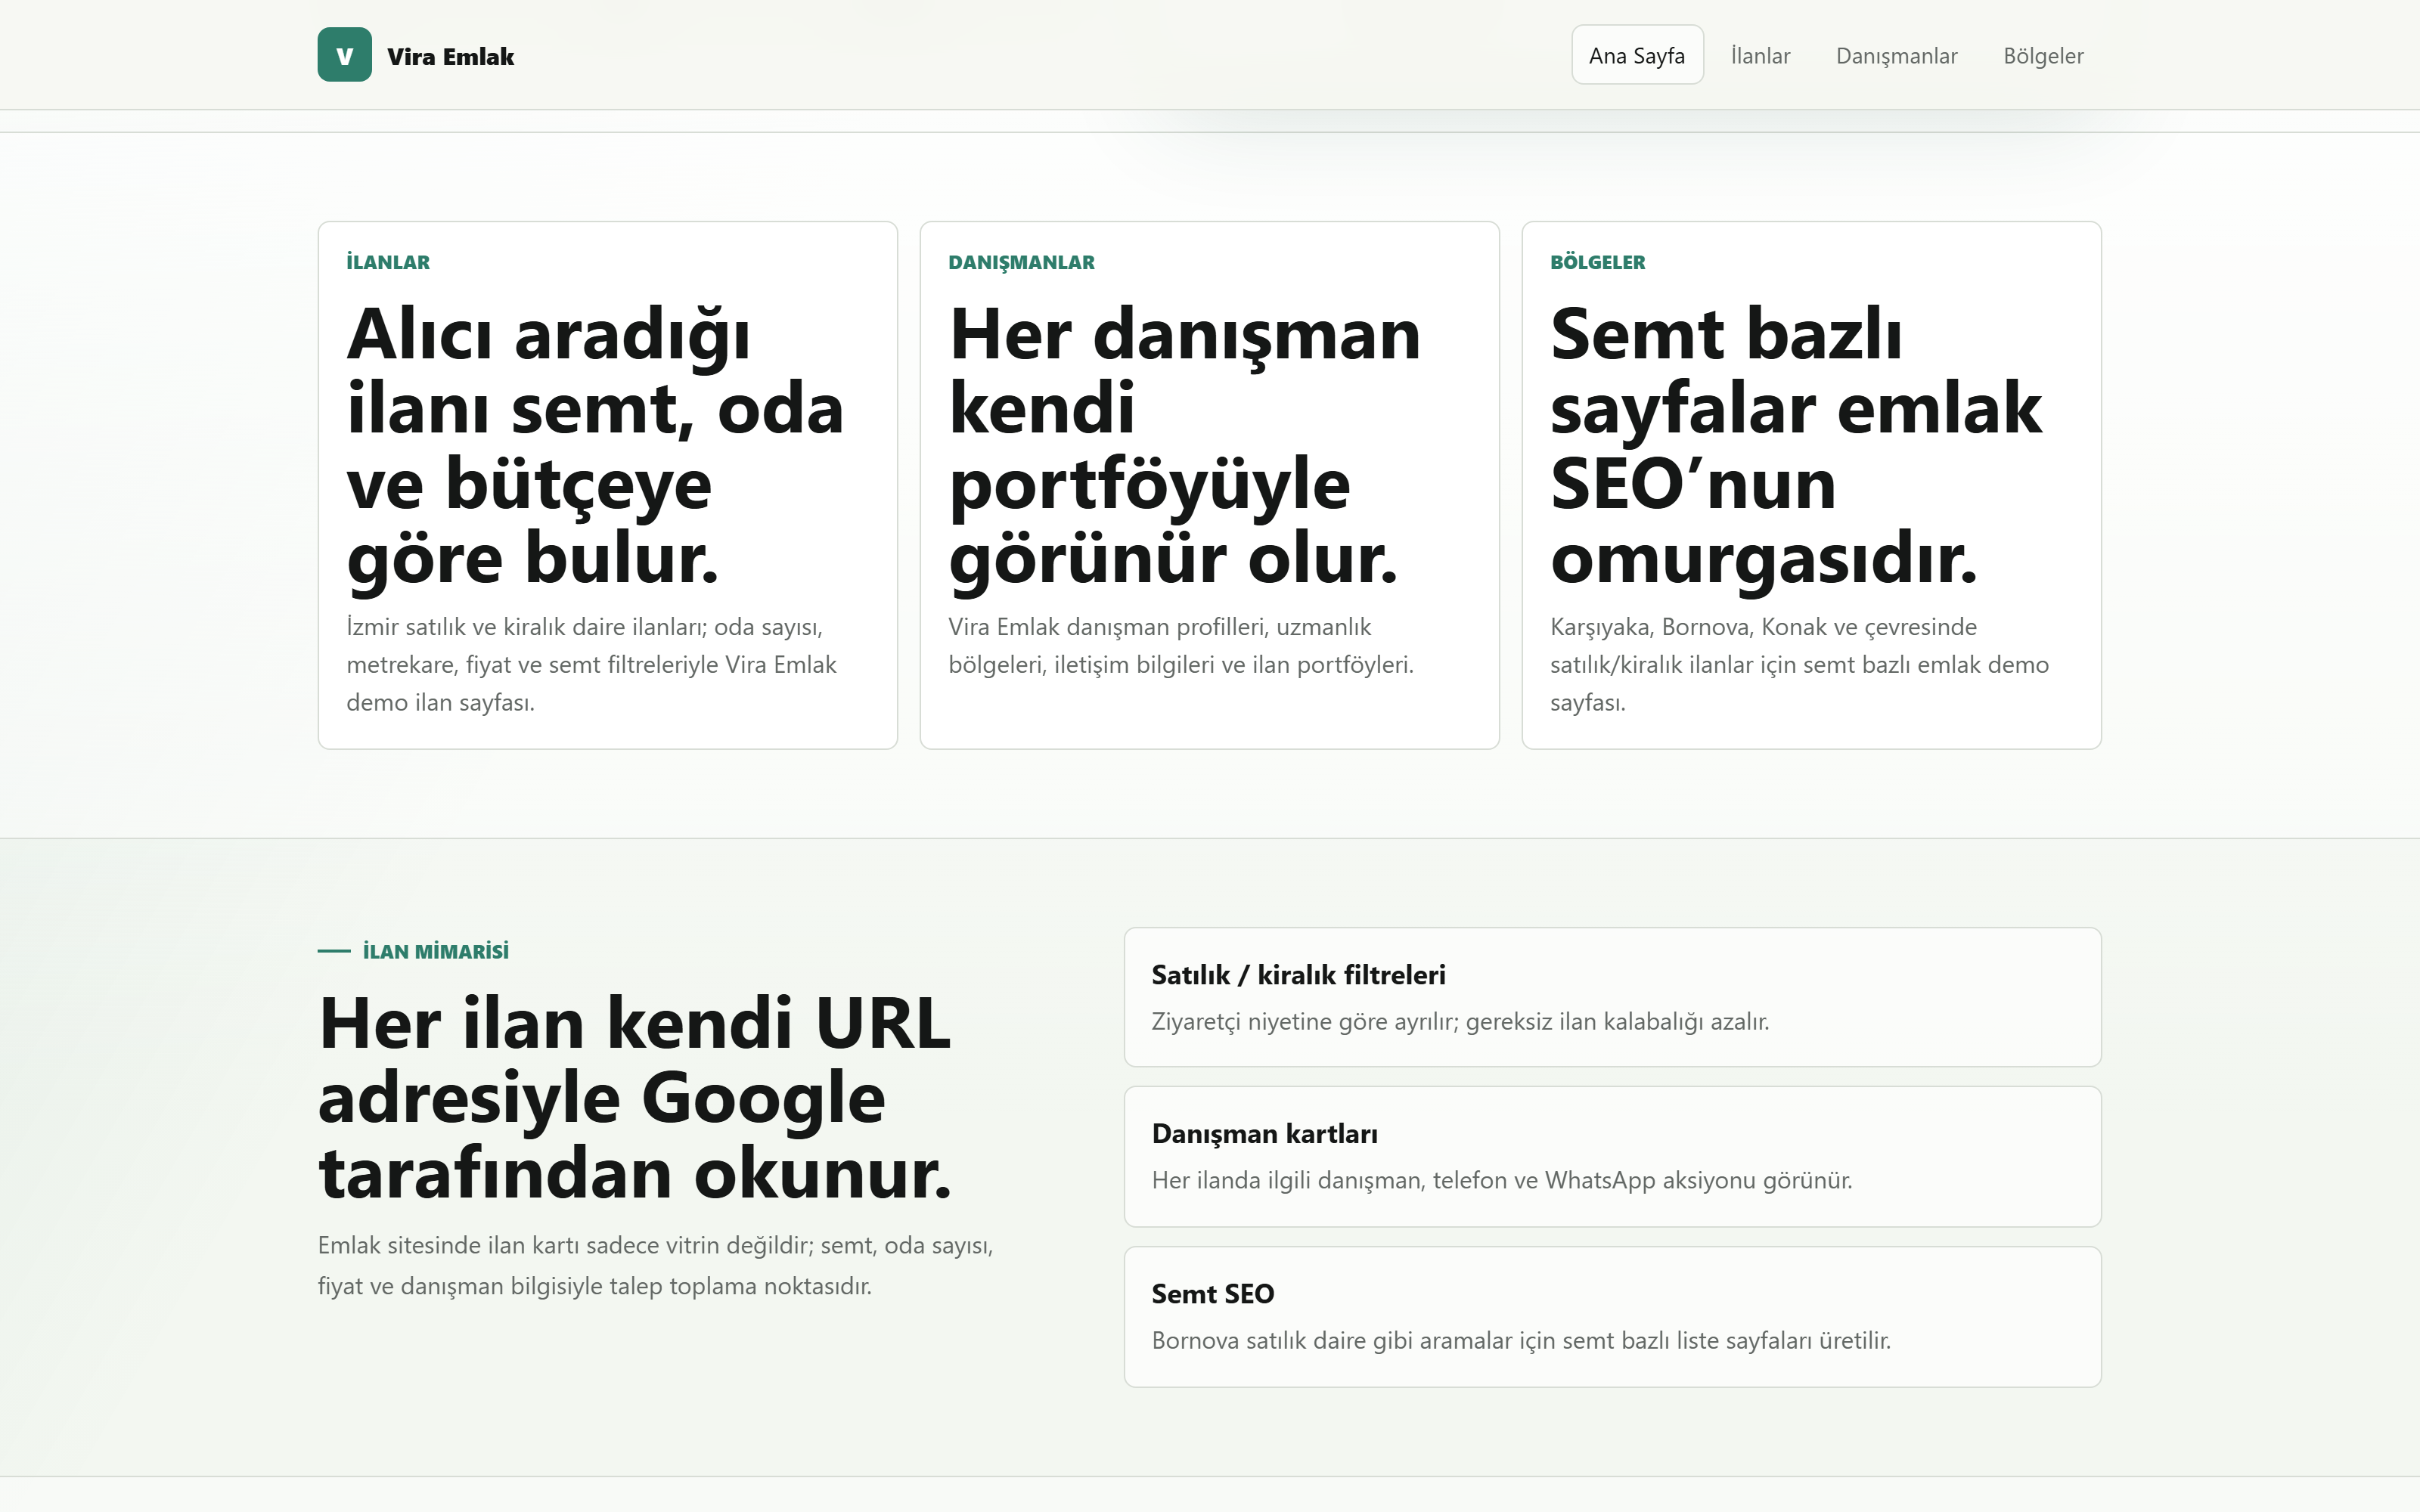Viewport: 2420px width, 1512px height.
Task: Select the Semt SEO title
Action: [1213, 1294]
